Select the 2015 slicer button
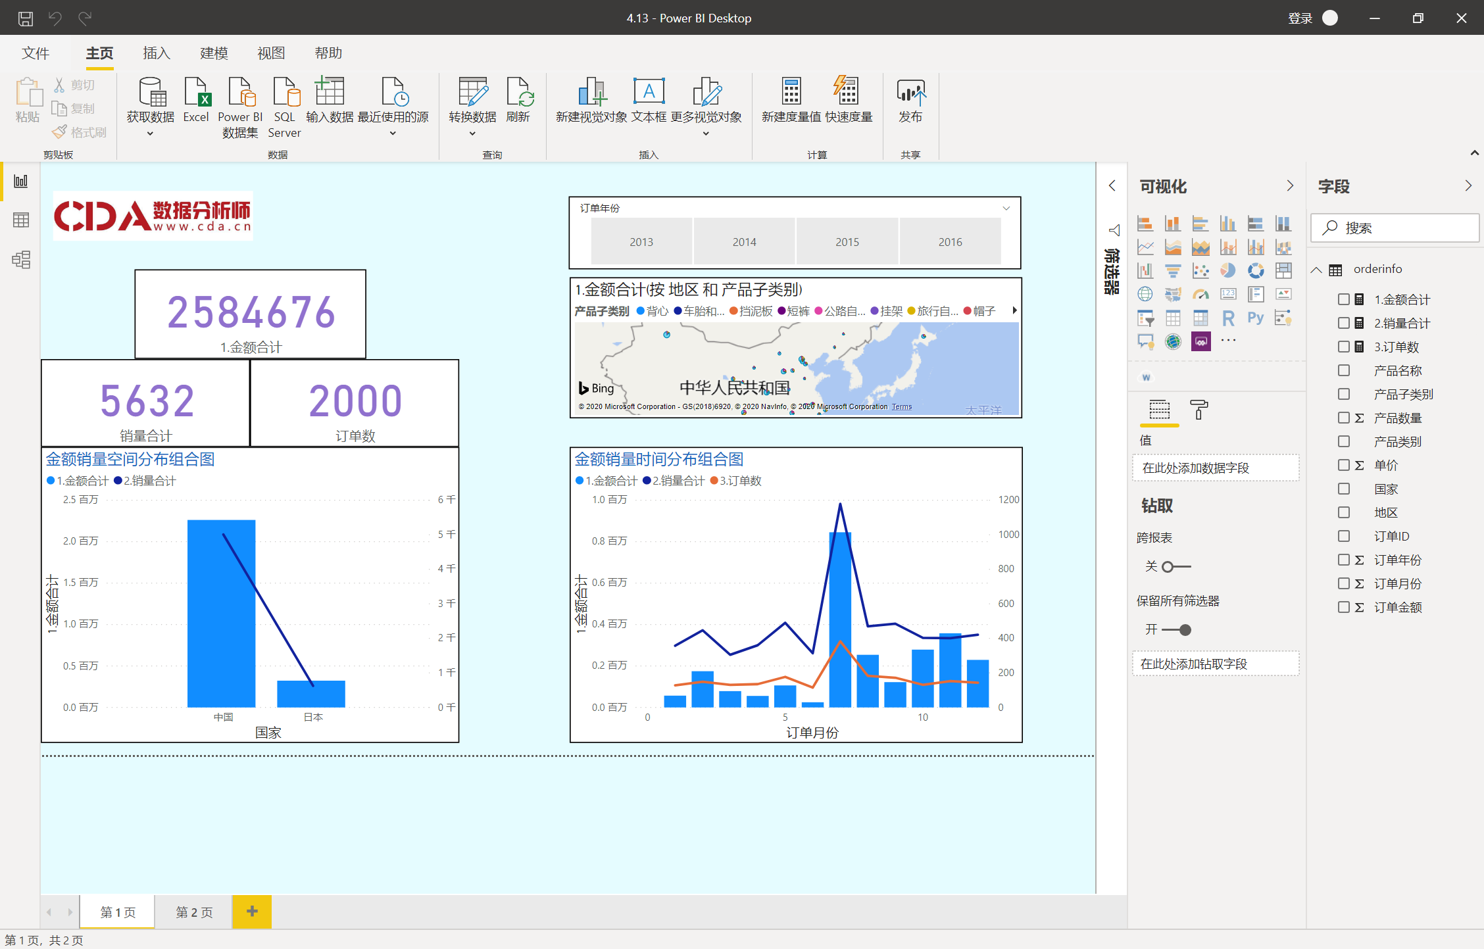Viewport: 1484px width, 949px height. pos(847,242)
